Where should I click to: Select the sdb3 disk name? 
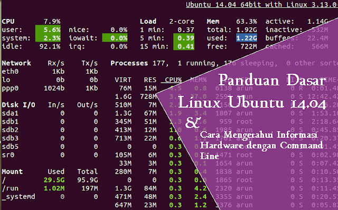pyautogui.click(x=10, y=138)
